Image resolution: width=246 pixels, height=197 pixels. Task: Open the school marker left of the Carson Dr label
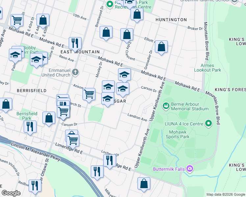tap(123, 89)
